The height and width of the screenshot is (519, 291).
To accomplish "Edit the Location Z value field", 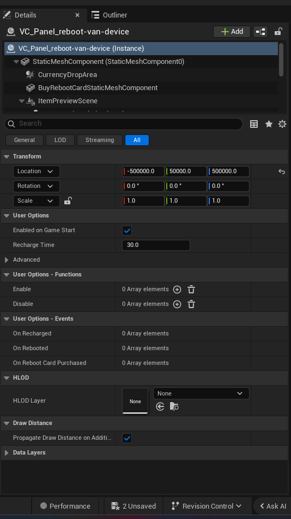I will (x=228, y=172).
